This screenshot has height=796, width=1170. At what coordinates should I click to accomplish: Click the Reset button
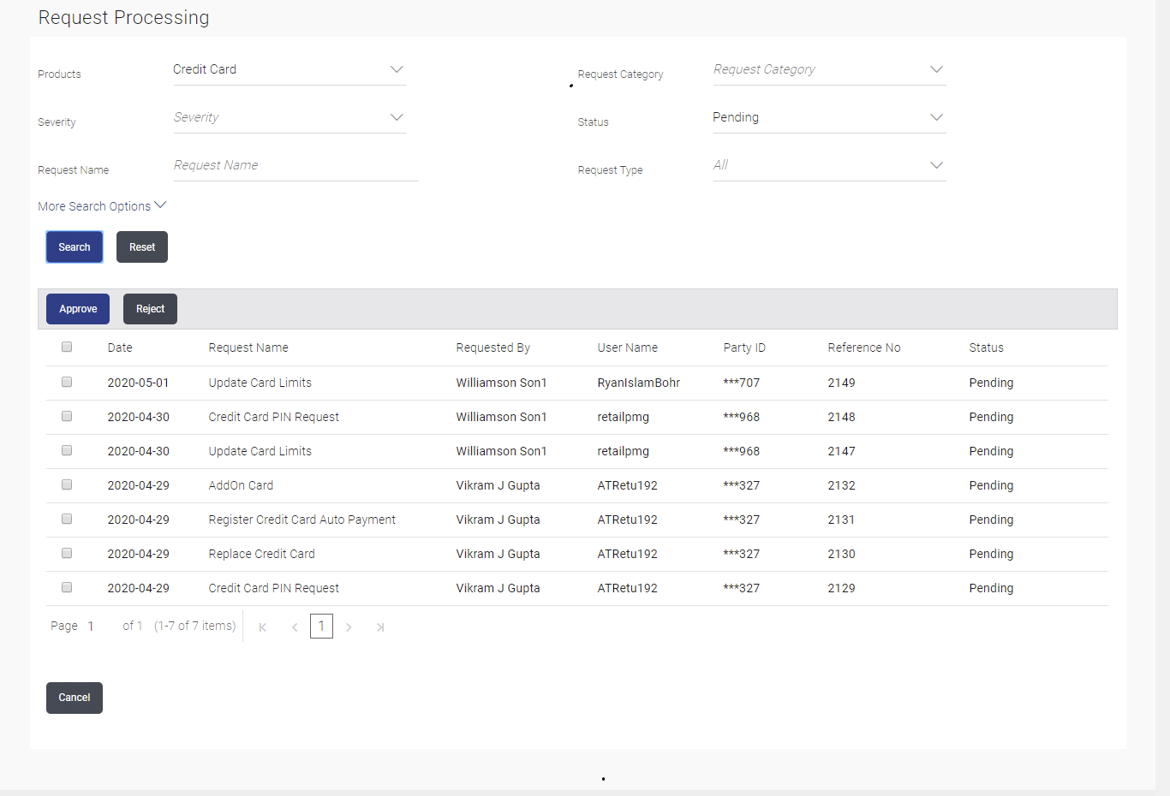(x=141, y=247)
